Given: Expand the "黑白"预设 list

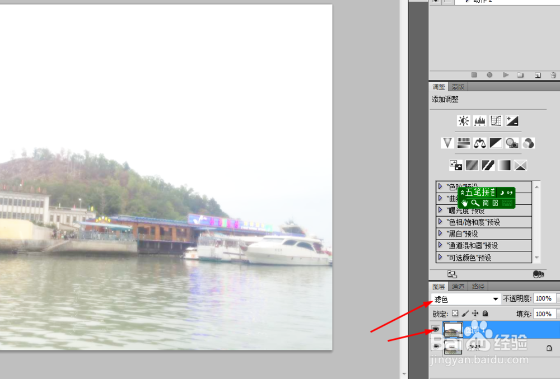Looking at the screenshot, I should pyautogui.click(x=440, y=233).
